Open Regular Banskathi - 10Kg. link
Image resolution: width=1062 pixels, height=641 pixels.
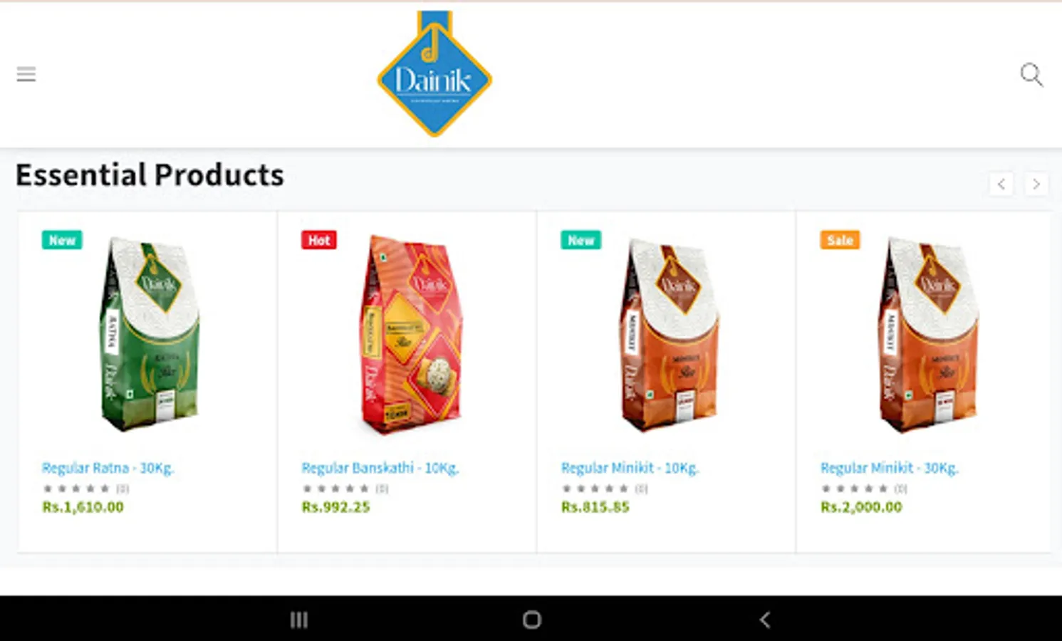[380, 468]
